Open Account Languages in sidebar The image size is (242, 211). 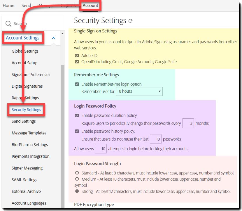(29, 203)
